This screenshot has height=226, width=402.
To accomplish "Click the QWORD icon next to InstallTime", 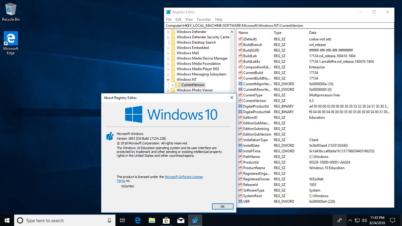I will click(x=240, y=151).
